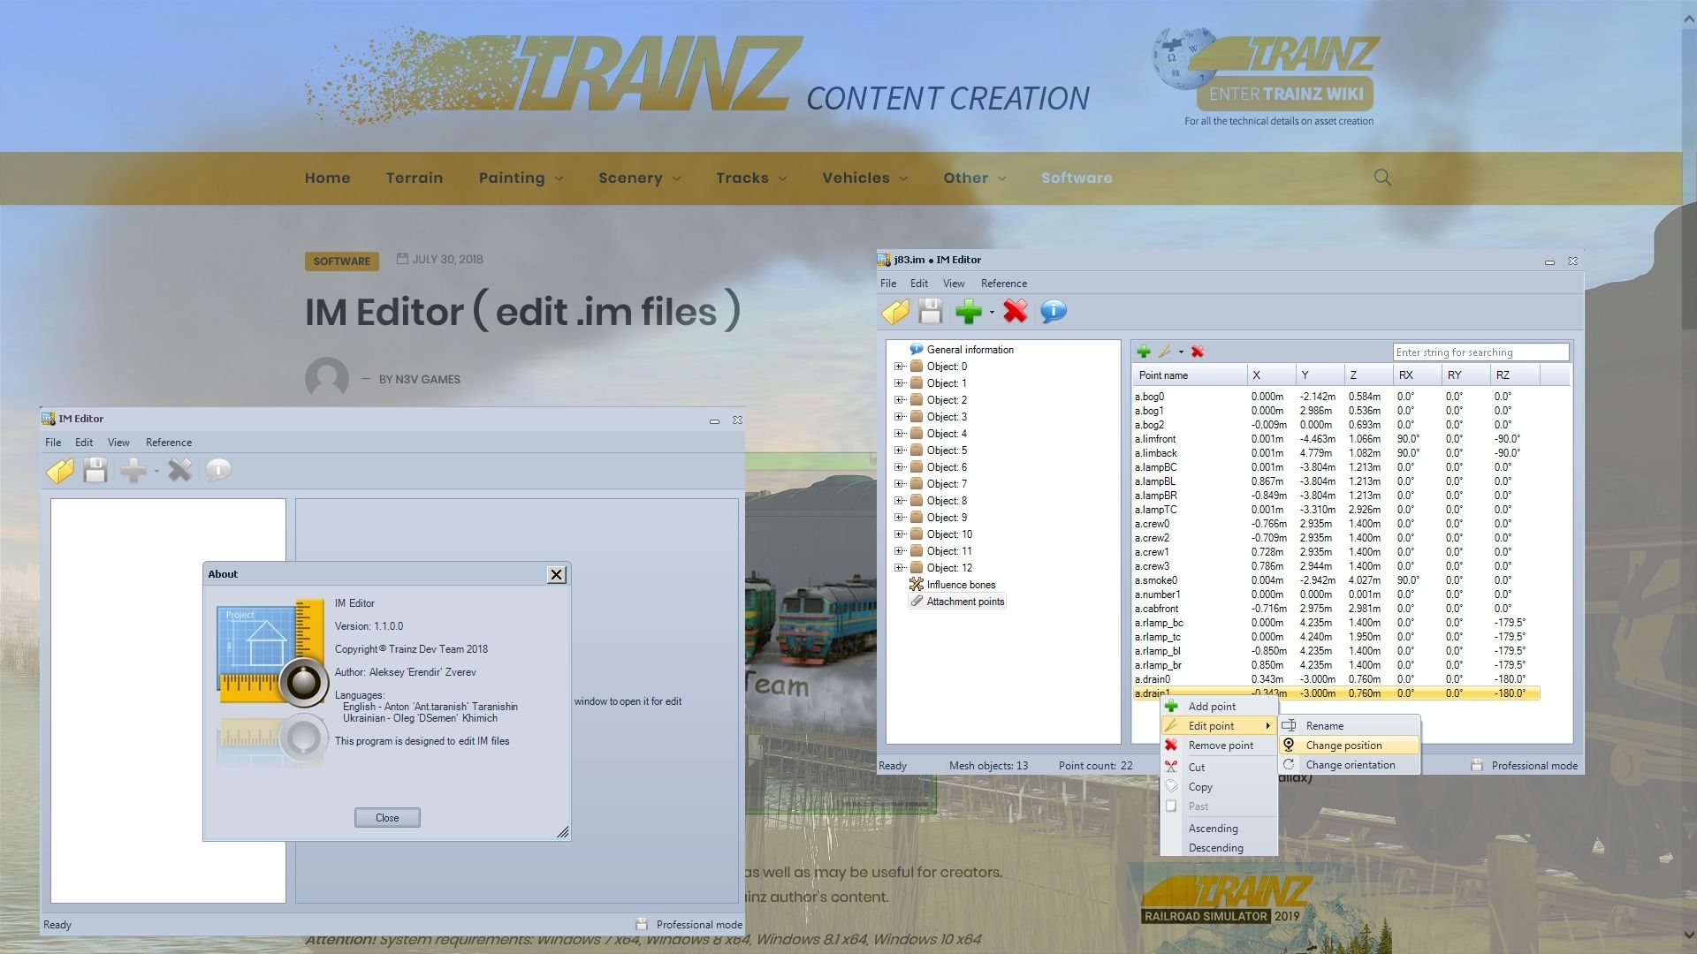Image resolution: width=1697 pixels, height=954 pixels.
Task: Select General information tree node
Action: click(962, 350)
